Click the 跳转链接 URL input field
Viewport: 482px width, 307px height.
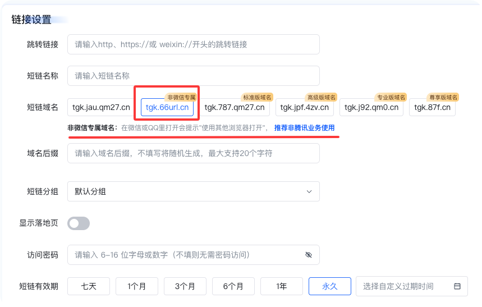click(194, 44)
